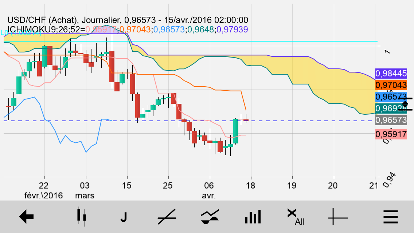
Task: Tap the back arrow icon
Action: (x=26, y=217)
